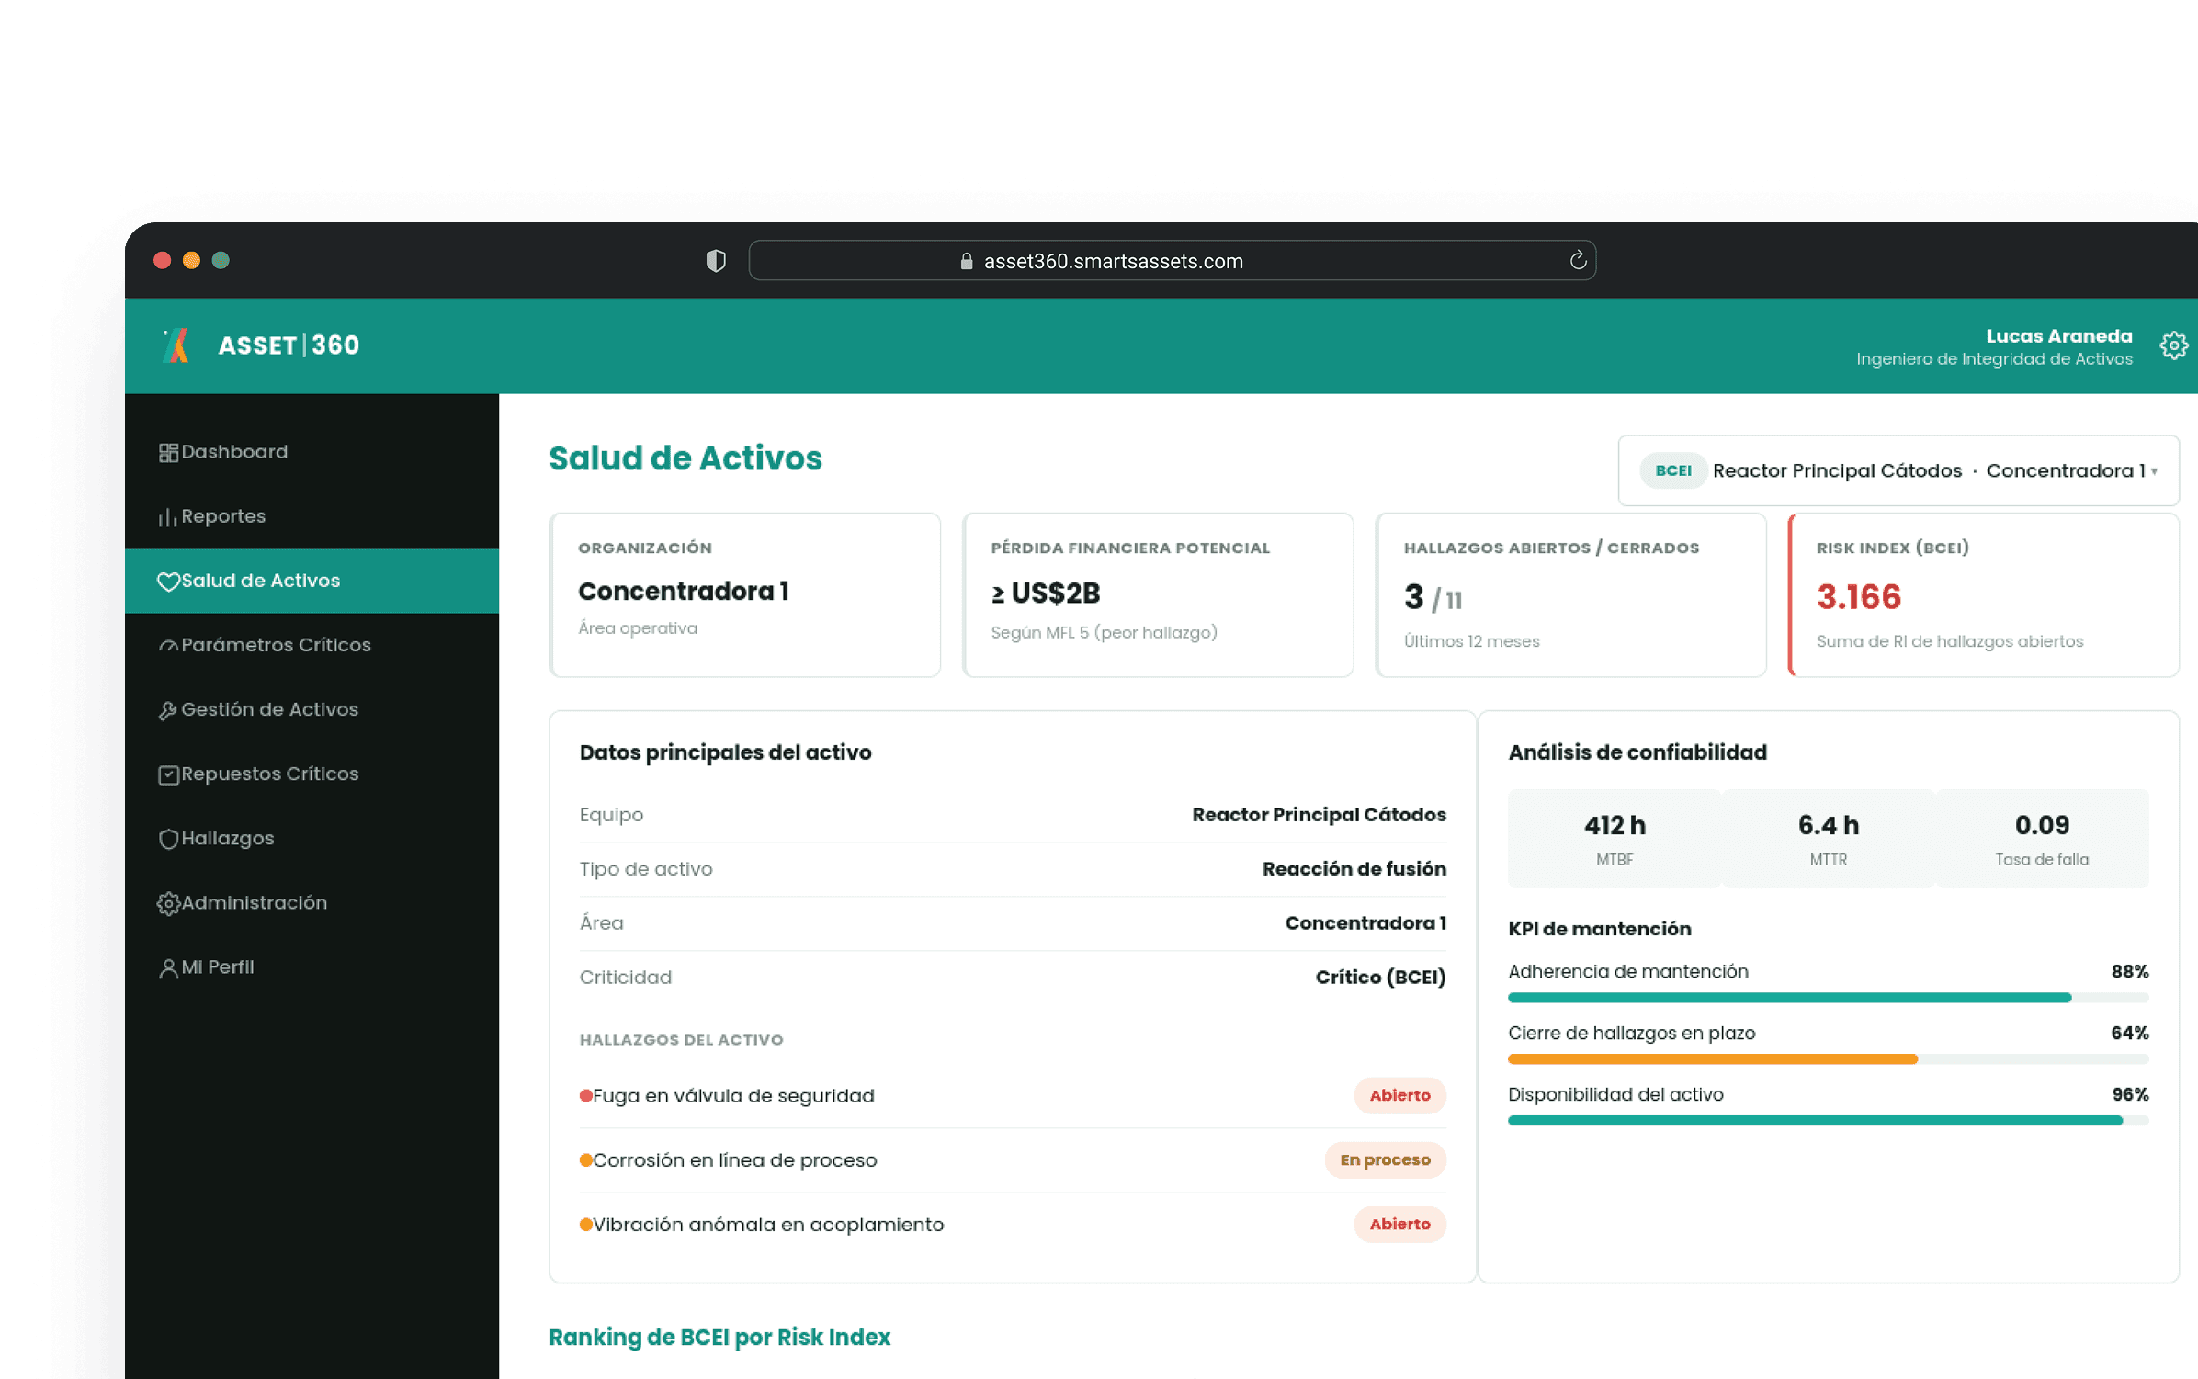Go to Hallazgos section

(312, 838)
